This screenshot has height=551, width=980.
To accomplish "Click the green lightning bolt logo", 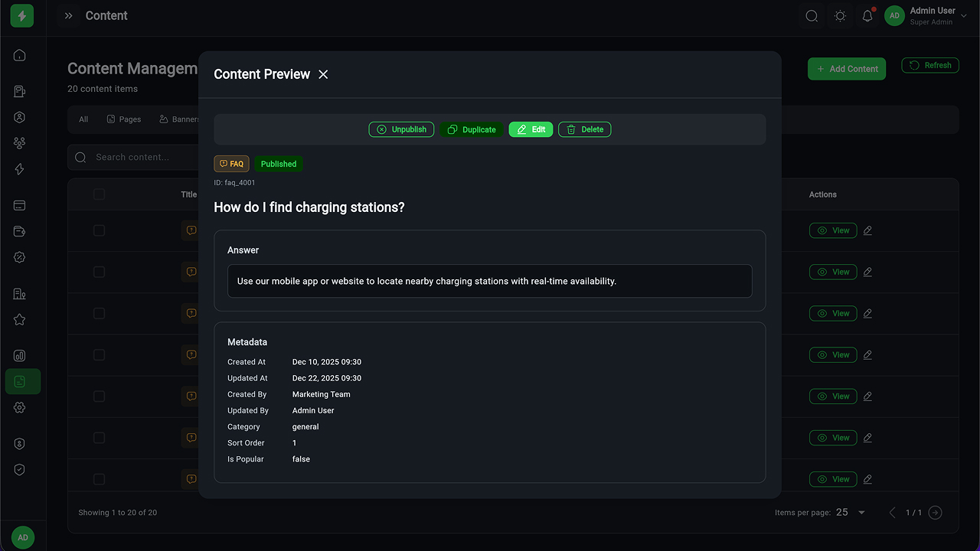I will (x=22, y=16).
